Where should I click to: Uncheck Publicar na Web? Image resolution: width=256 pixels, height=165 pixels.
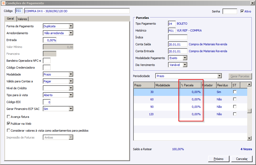pos(9,123)
